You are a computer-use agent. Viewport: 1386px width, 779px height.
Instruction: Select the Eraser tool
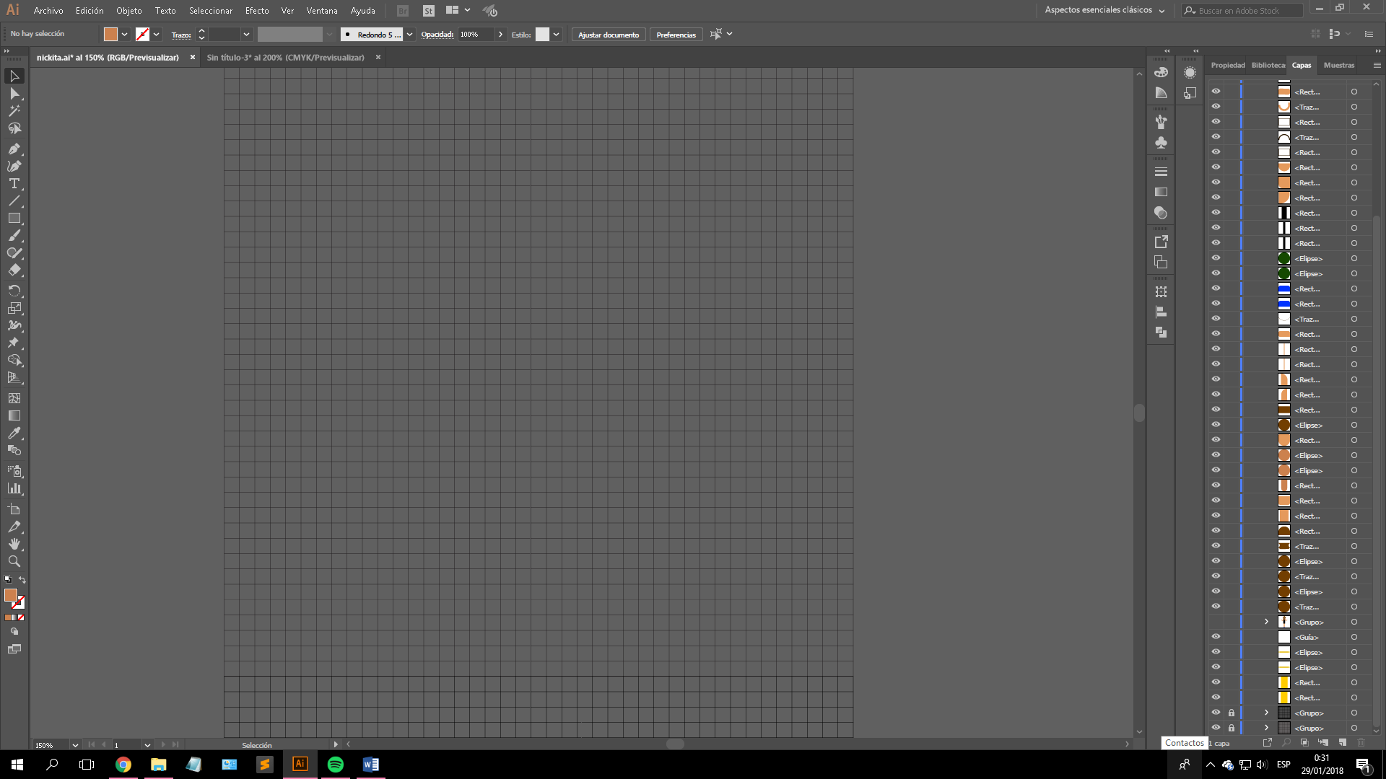point(14,270)
